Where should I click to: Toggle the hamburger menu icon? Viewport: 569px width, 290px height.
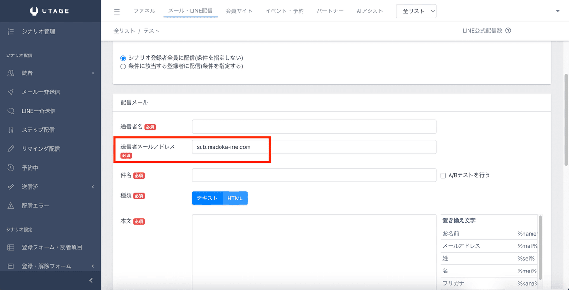(x=117, y=11)
